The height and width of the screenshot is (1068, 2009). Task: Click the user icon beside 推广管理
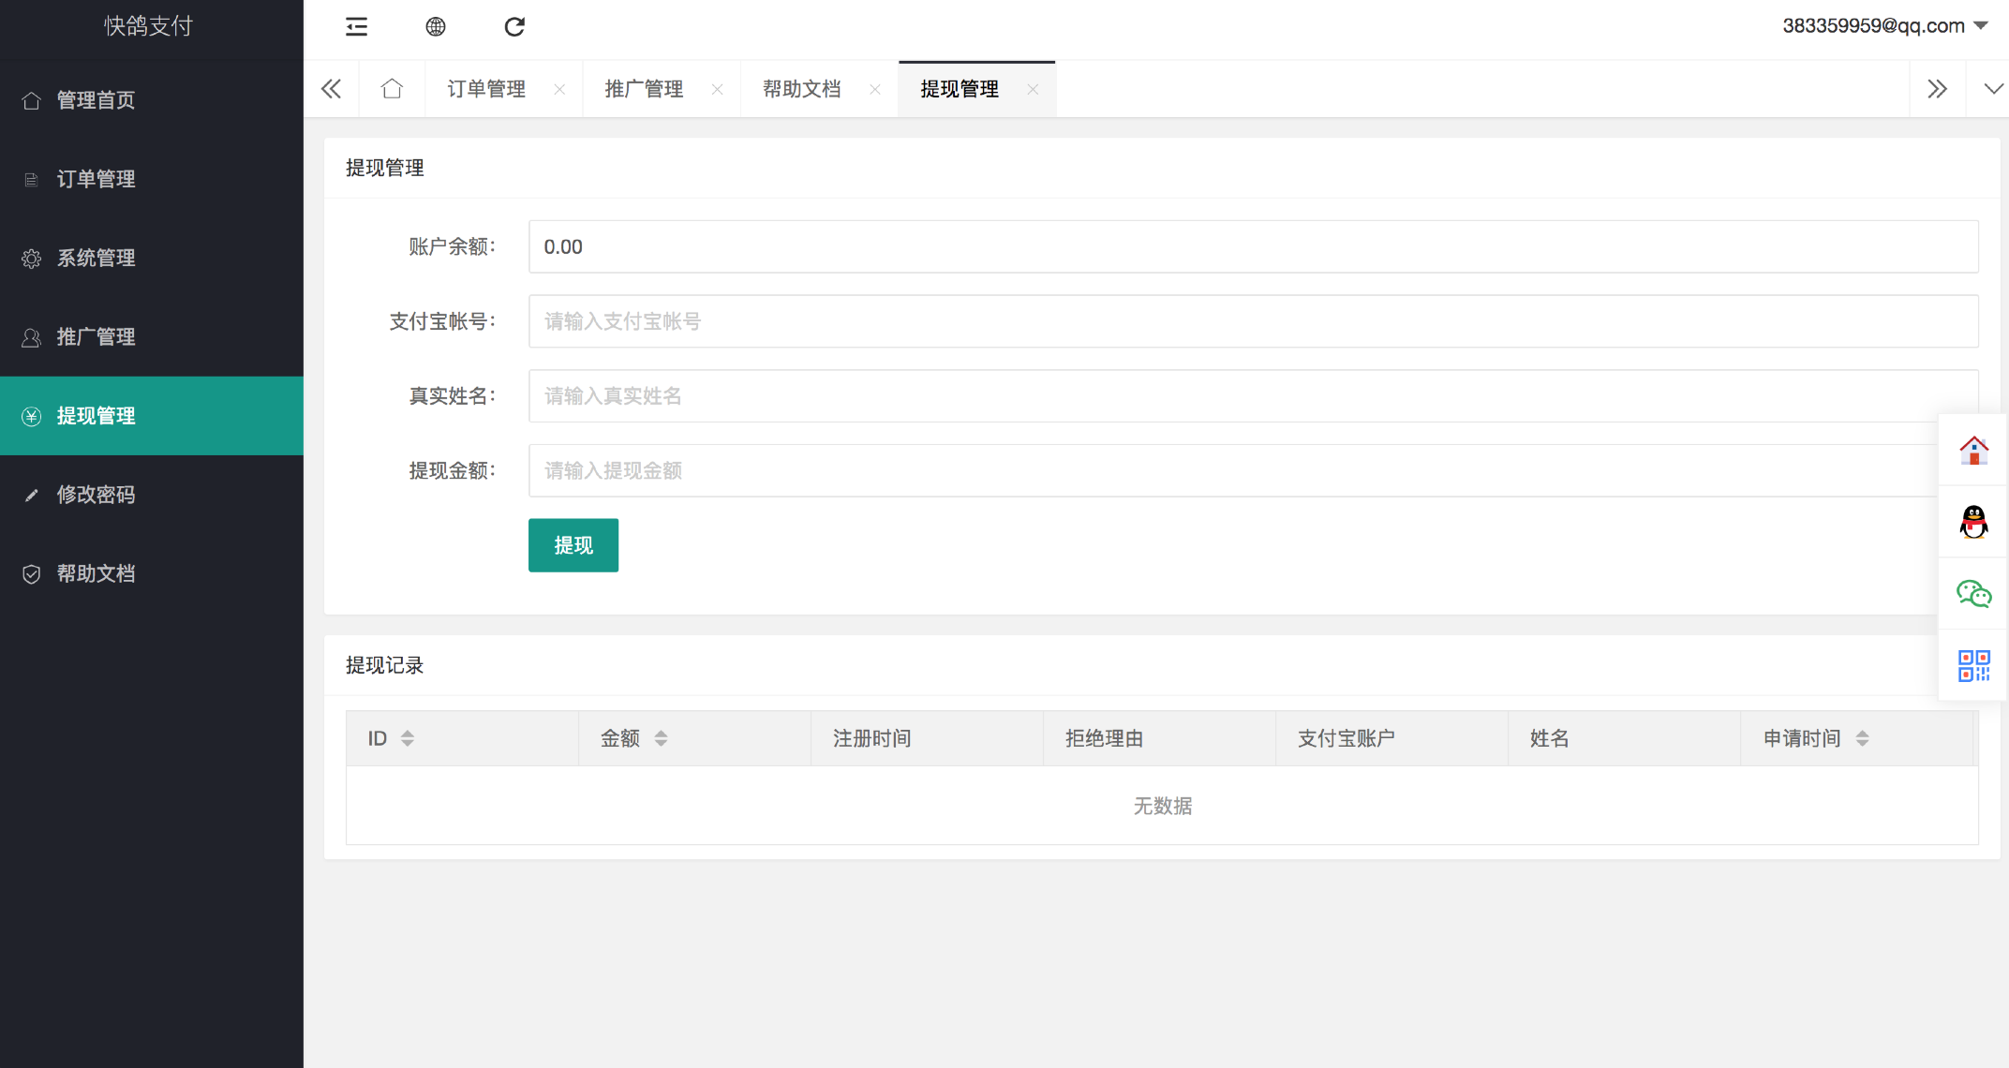31,337
